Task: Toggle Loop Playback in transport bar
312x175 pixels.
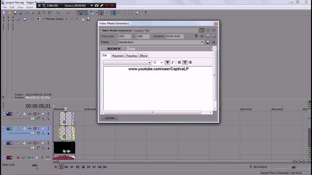Action: 61,167
